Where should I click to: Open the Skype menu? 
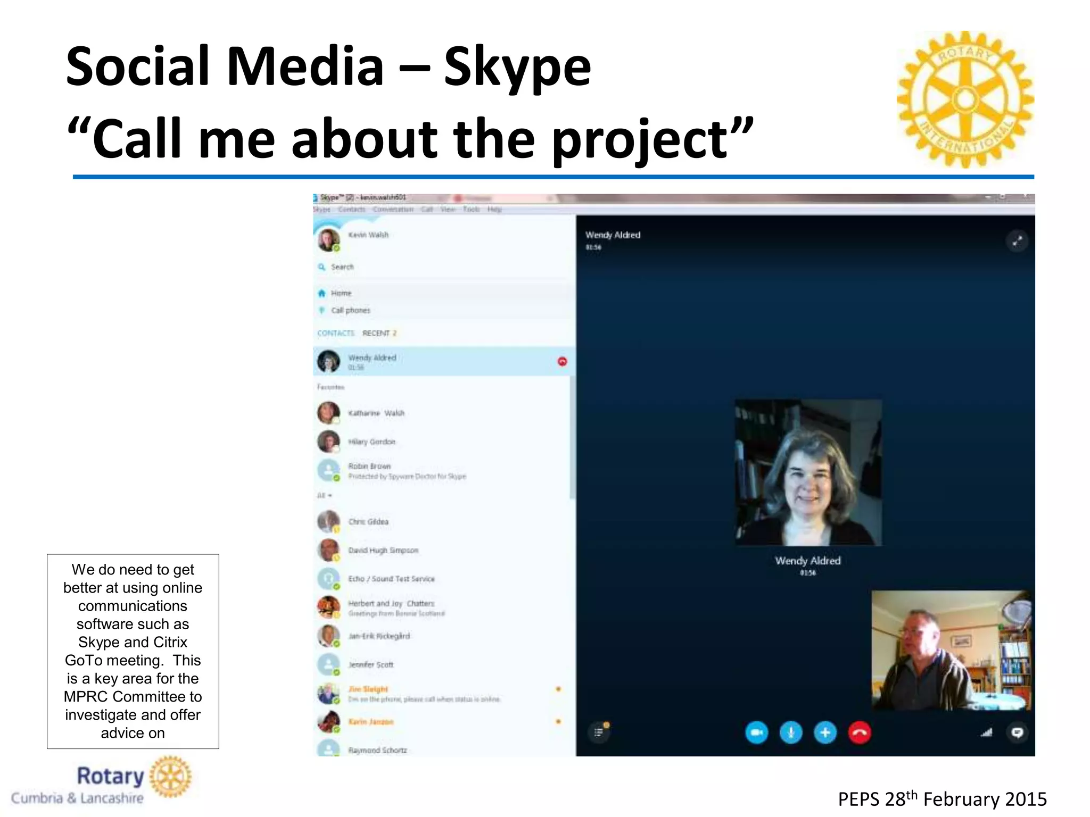321,210
